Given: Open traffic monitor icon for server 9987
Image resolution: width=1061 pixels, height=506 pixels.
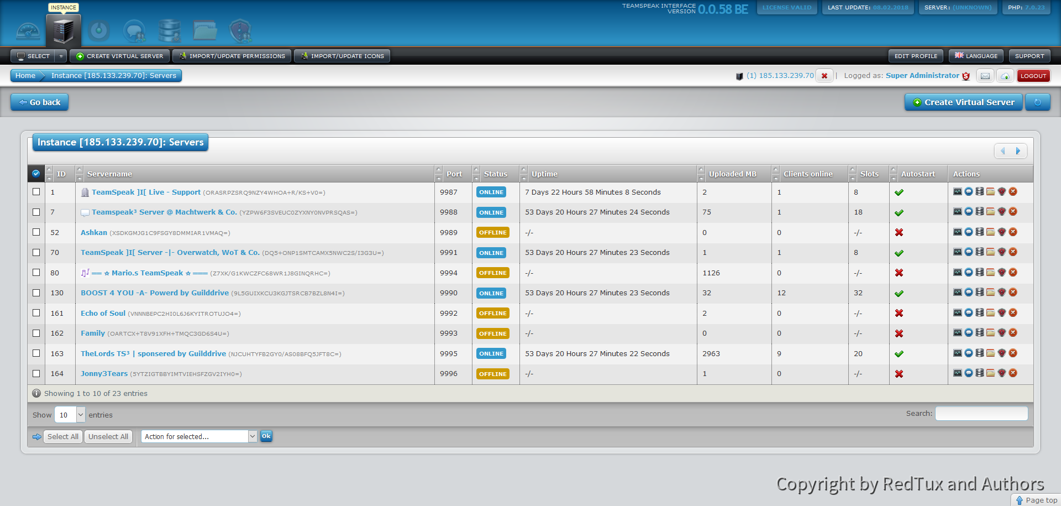Looking at the screenshot, I should click(x=958, y=192).
